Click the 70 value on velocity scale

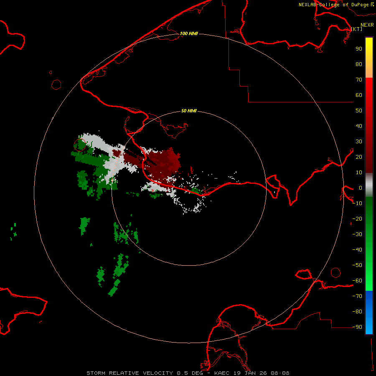tap(359, 80)
